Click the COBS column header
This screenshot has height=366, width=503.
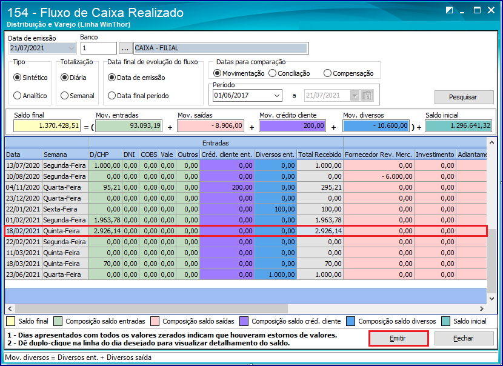149,155
